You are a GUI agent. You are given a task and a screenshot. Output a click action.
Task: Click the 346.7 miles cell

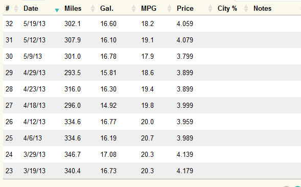[73, 154]
